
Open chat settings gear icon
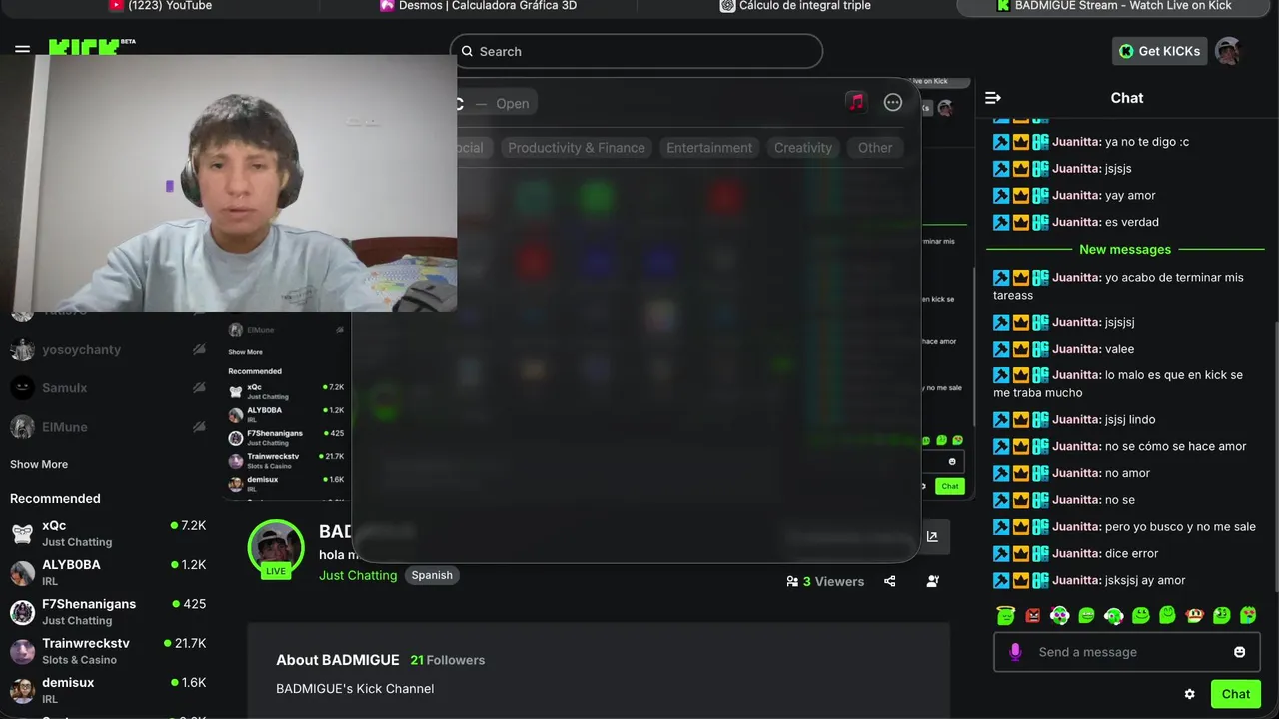(x=1189, y=694)
